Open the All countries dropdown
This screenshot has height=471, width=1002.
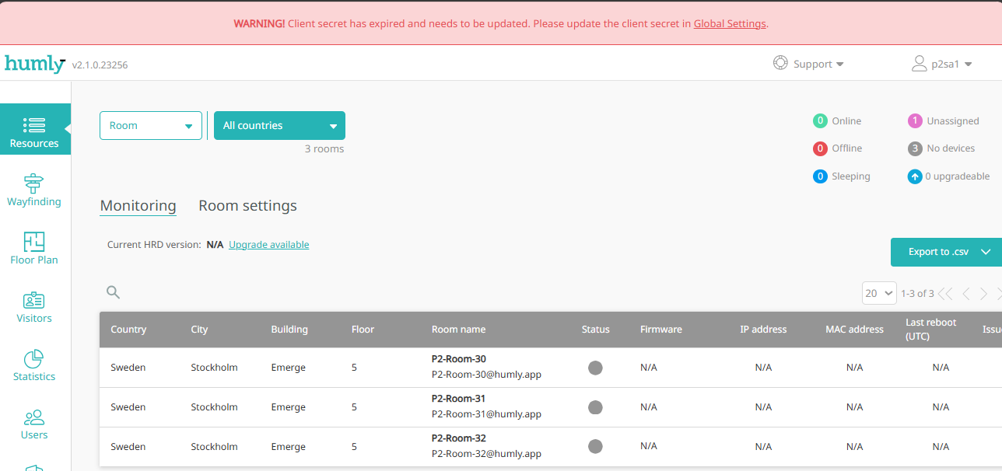point(279,126)
